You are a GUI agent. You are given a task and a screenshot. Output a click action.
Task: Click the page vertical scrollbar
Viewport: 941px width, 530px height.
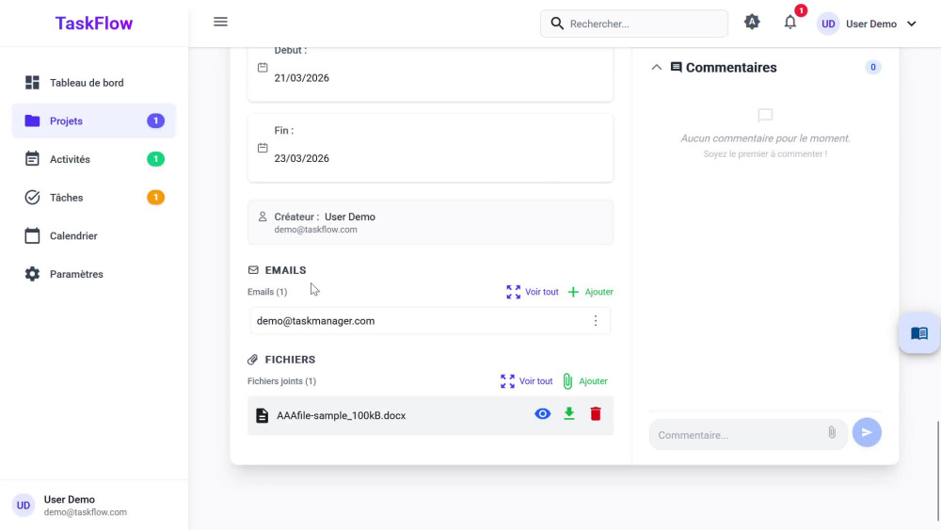tap(937, 471)
